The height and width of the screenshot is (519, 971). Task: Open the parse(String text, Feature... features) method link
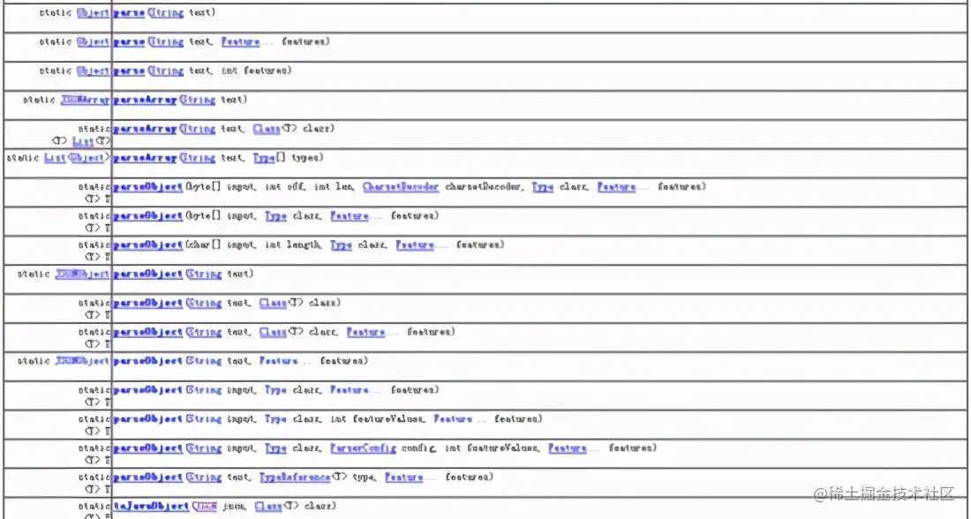[129, 42]
